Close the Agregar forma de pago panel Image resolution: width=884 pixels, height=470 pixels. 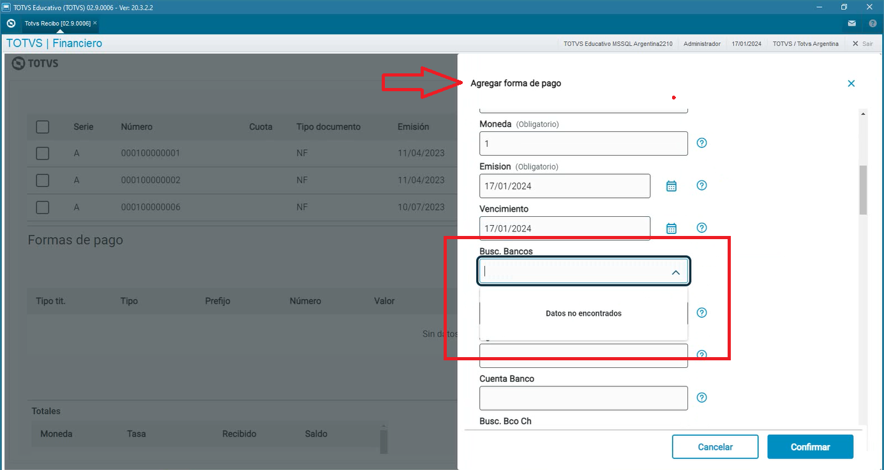pyautogui.click(x=851, y=84)
